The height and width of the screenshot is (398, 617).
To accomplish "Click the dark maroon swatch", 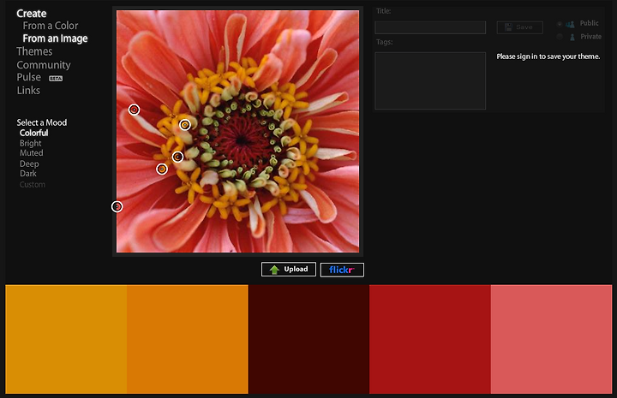I will pos(308,339).
